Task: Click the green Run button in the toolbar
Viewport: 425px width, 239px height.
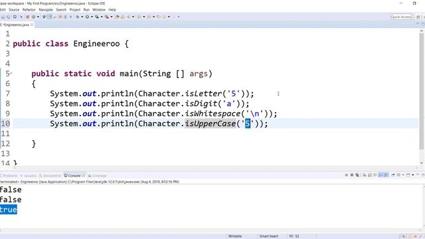Action: [x=87, y=17]
